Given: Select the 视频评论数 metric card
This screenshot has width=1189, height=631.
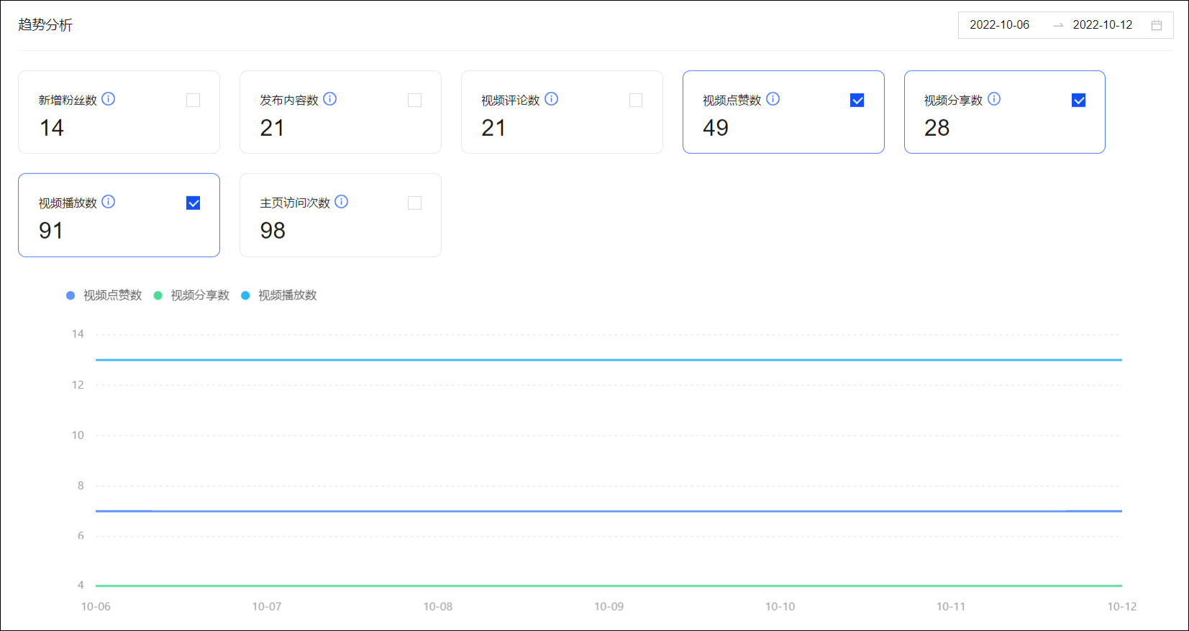Looking at the screenshot, I should tap(561, 112).
